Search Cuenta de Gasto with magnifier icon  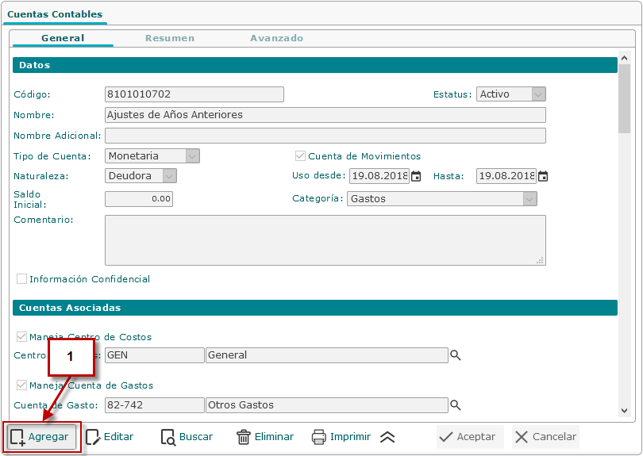[x=456, y=405]
